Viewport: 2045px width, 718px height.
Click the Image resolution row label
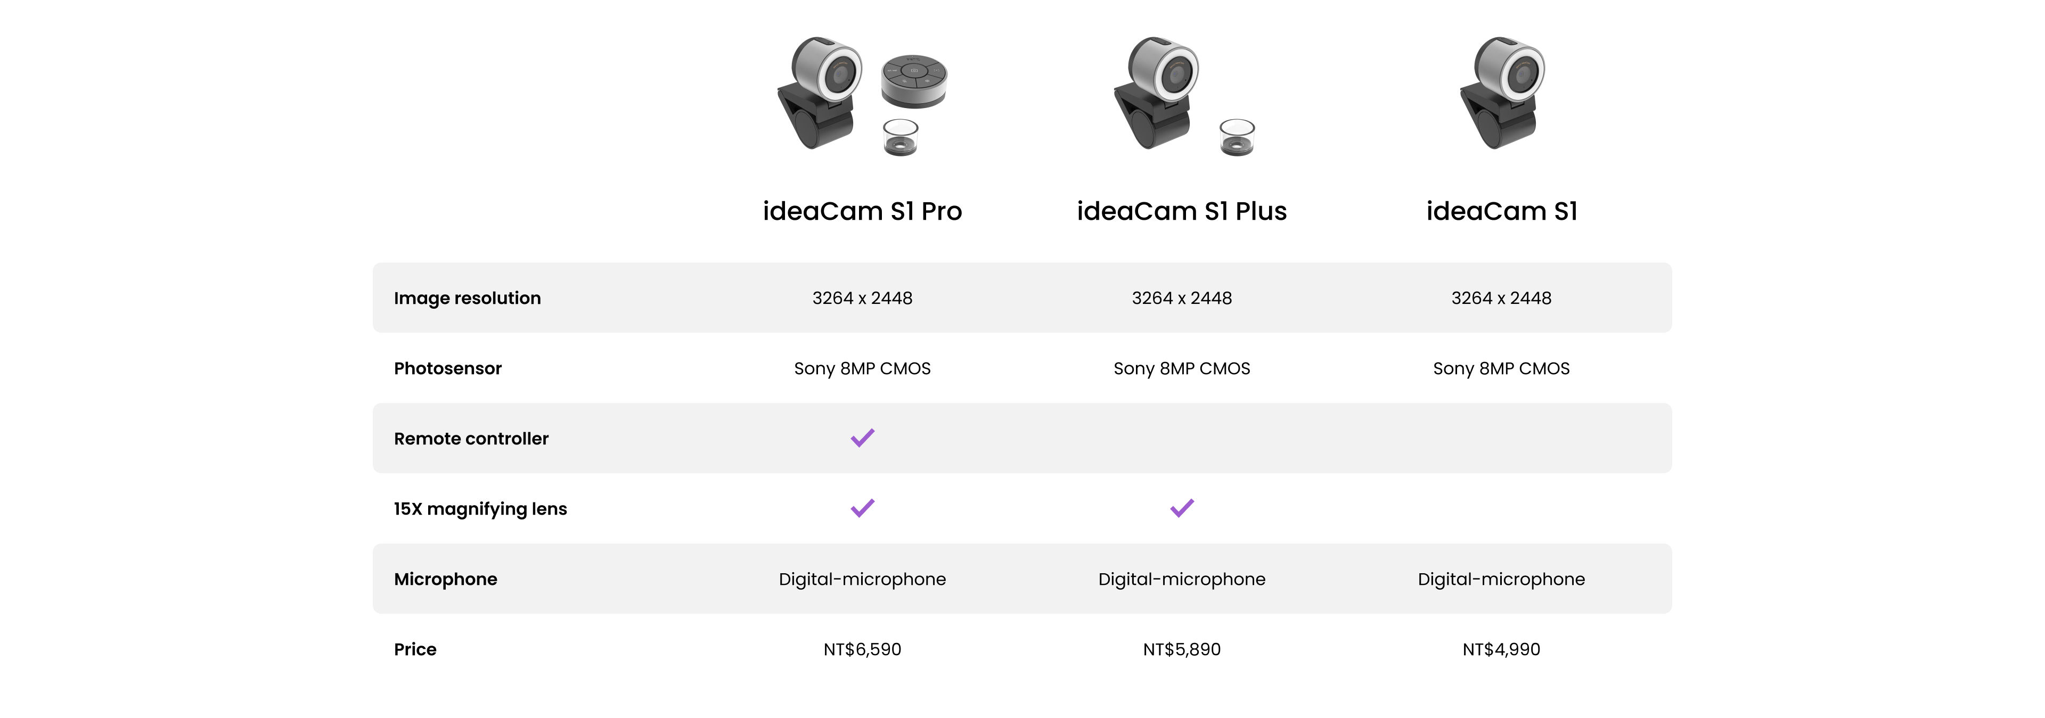(x=467, y=298)
